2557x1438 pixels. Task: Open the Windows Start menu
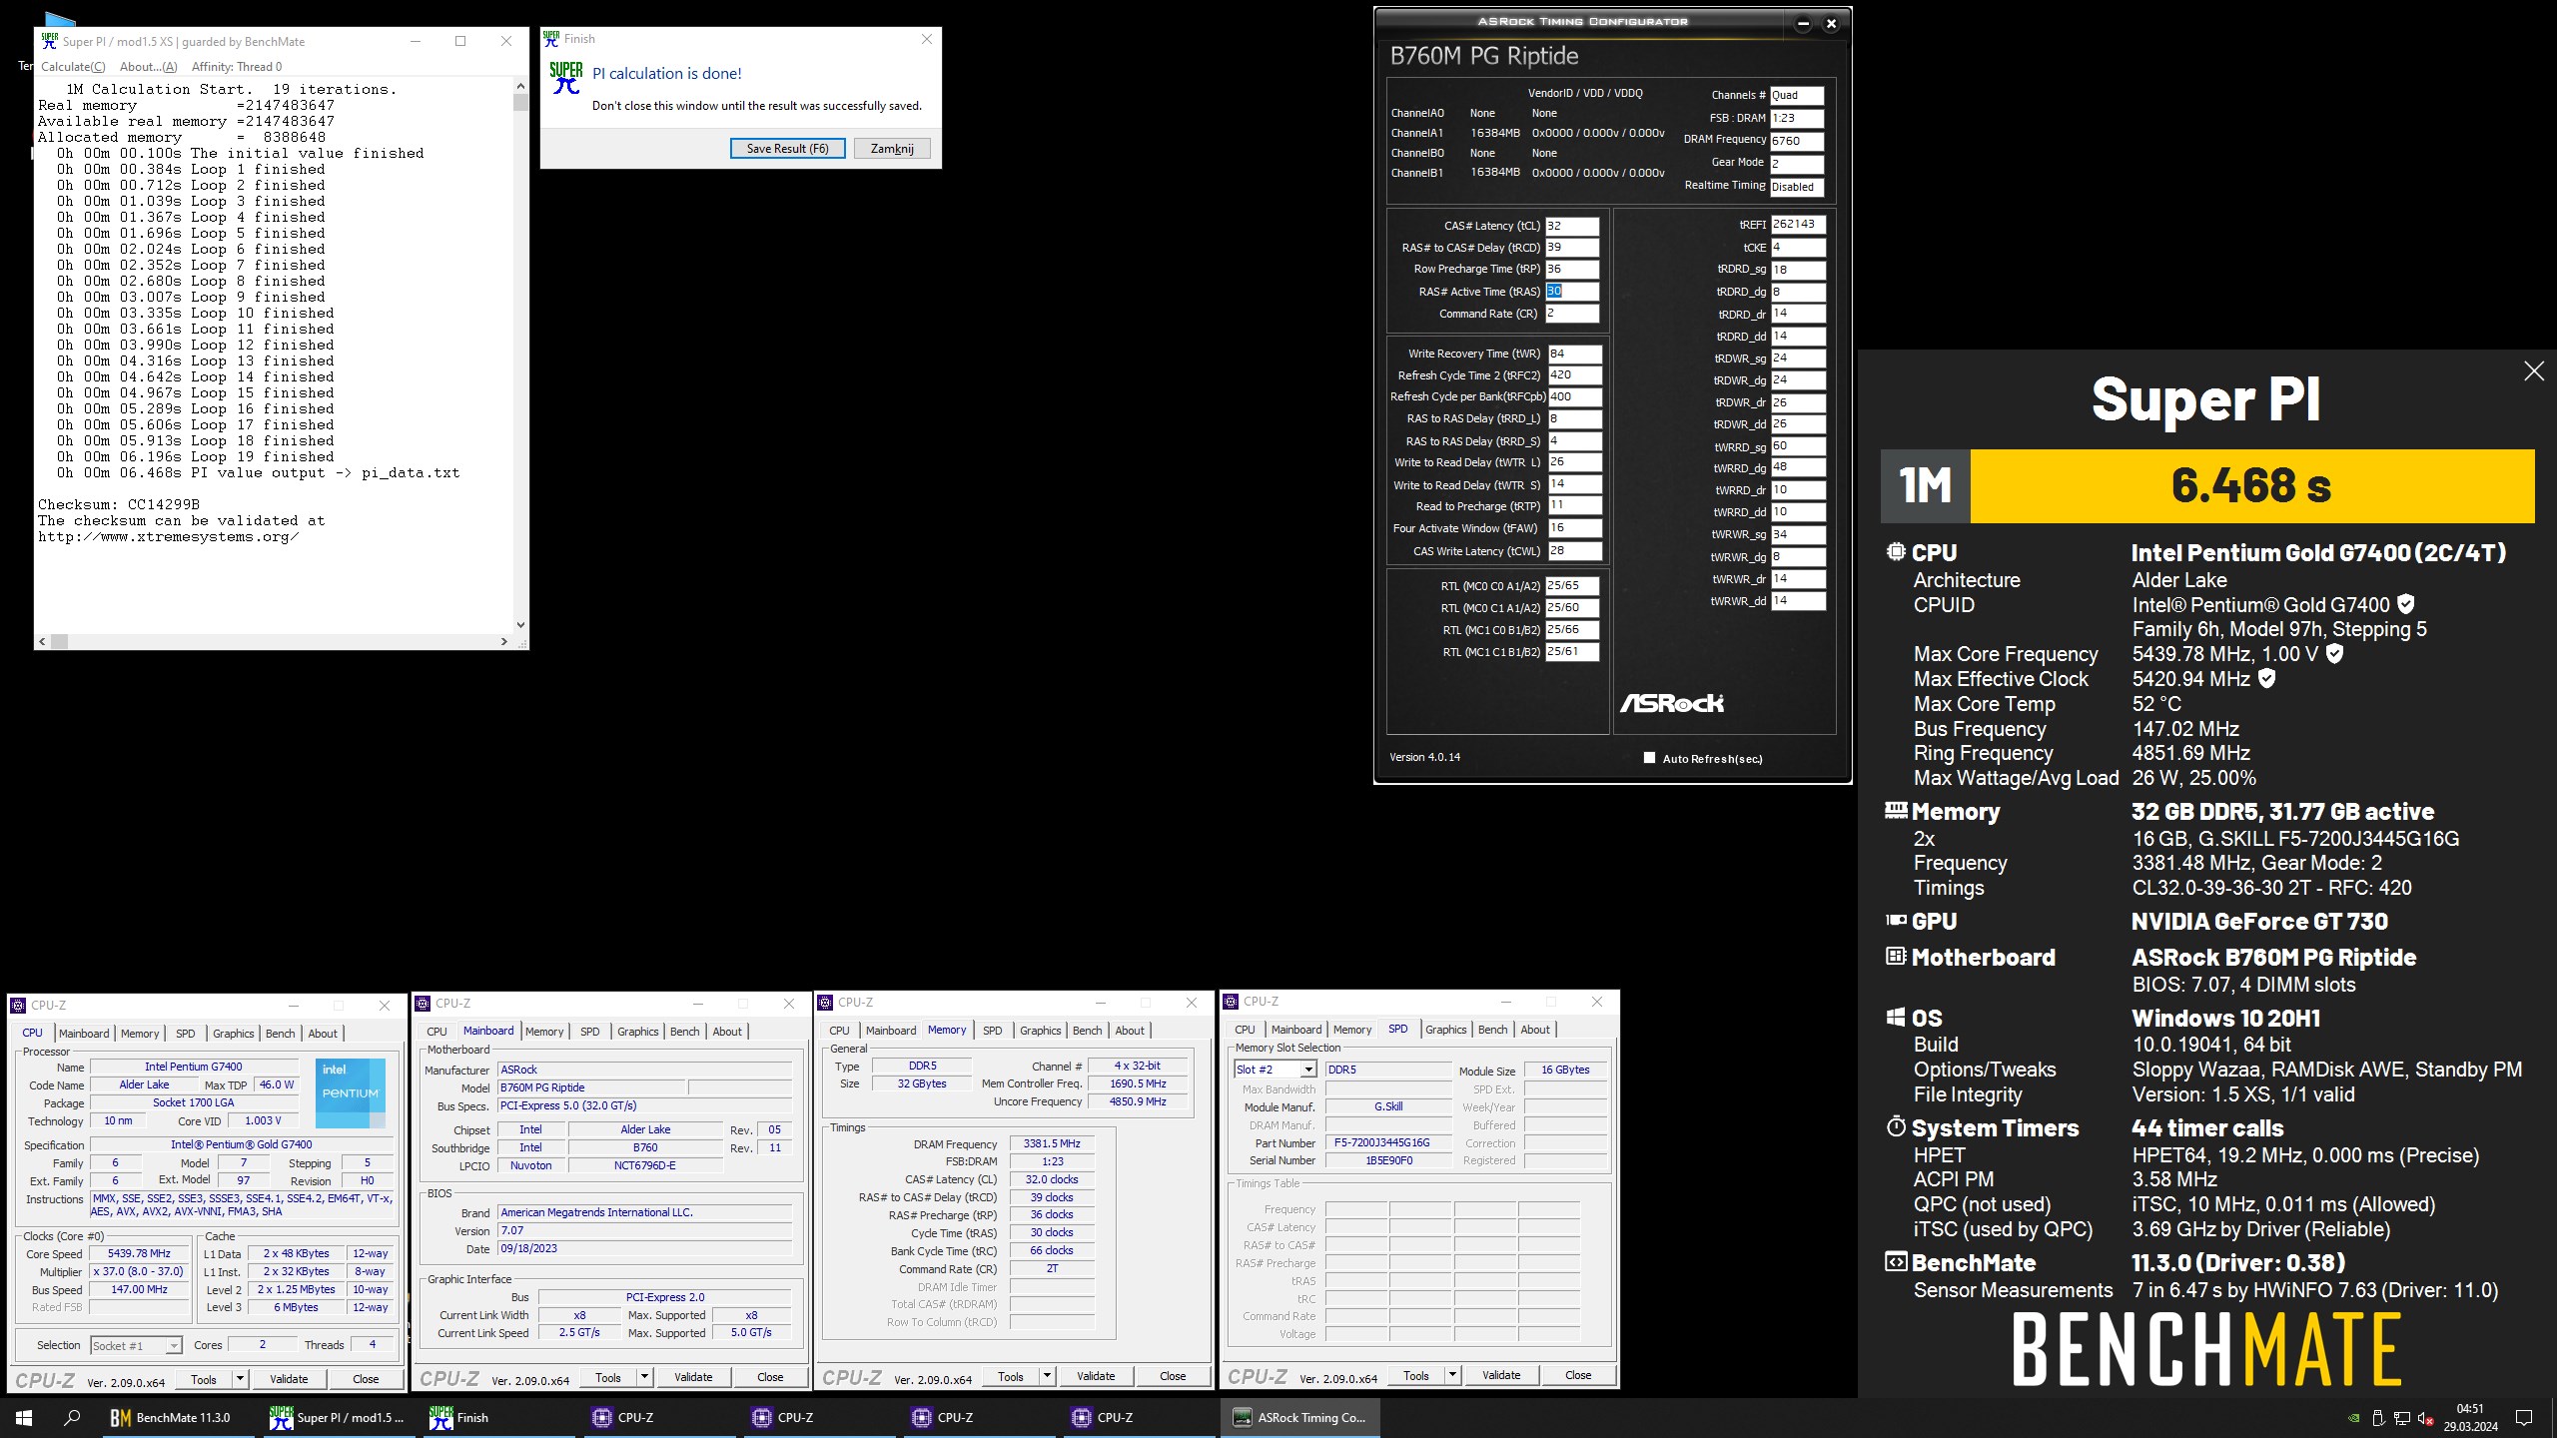(24, 1417)
